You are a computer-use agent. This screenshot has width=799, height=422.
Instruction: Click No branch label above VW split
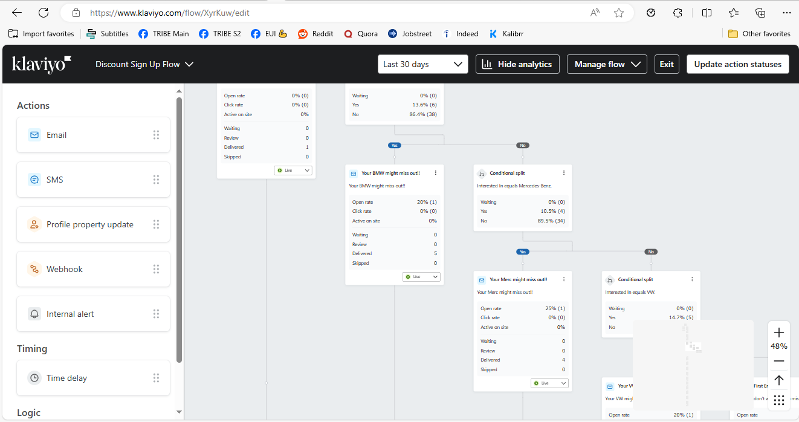(651, 252)
